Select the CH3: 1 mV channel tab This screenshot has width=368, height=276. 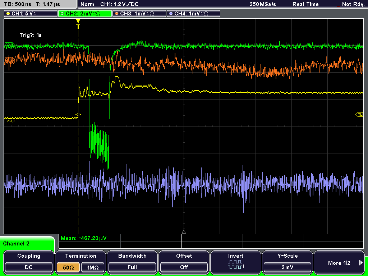[139, 14]
